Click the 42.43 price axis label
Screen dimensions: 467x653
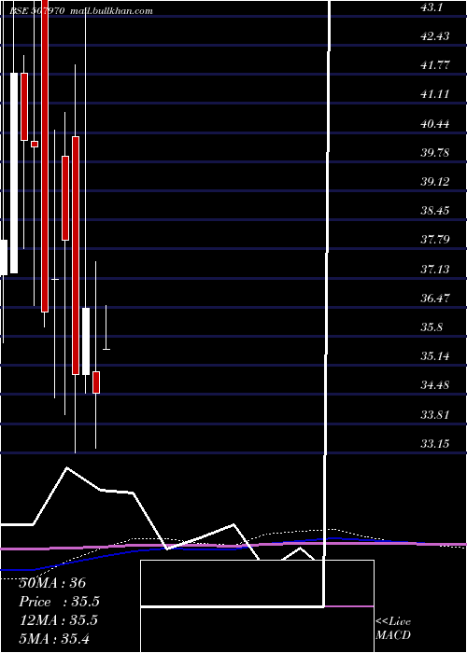[x=435, y=36]
